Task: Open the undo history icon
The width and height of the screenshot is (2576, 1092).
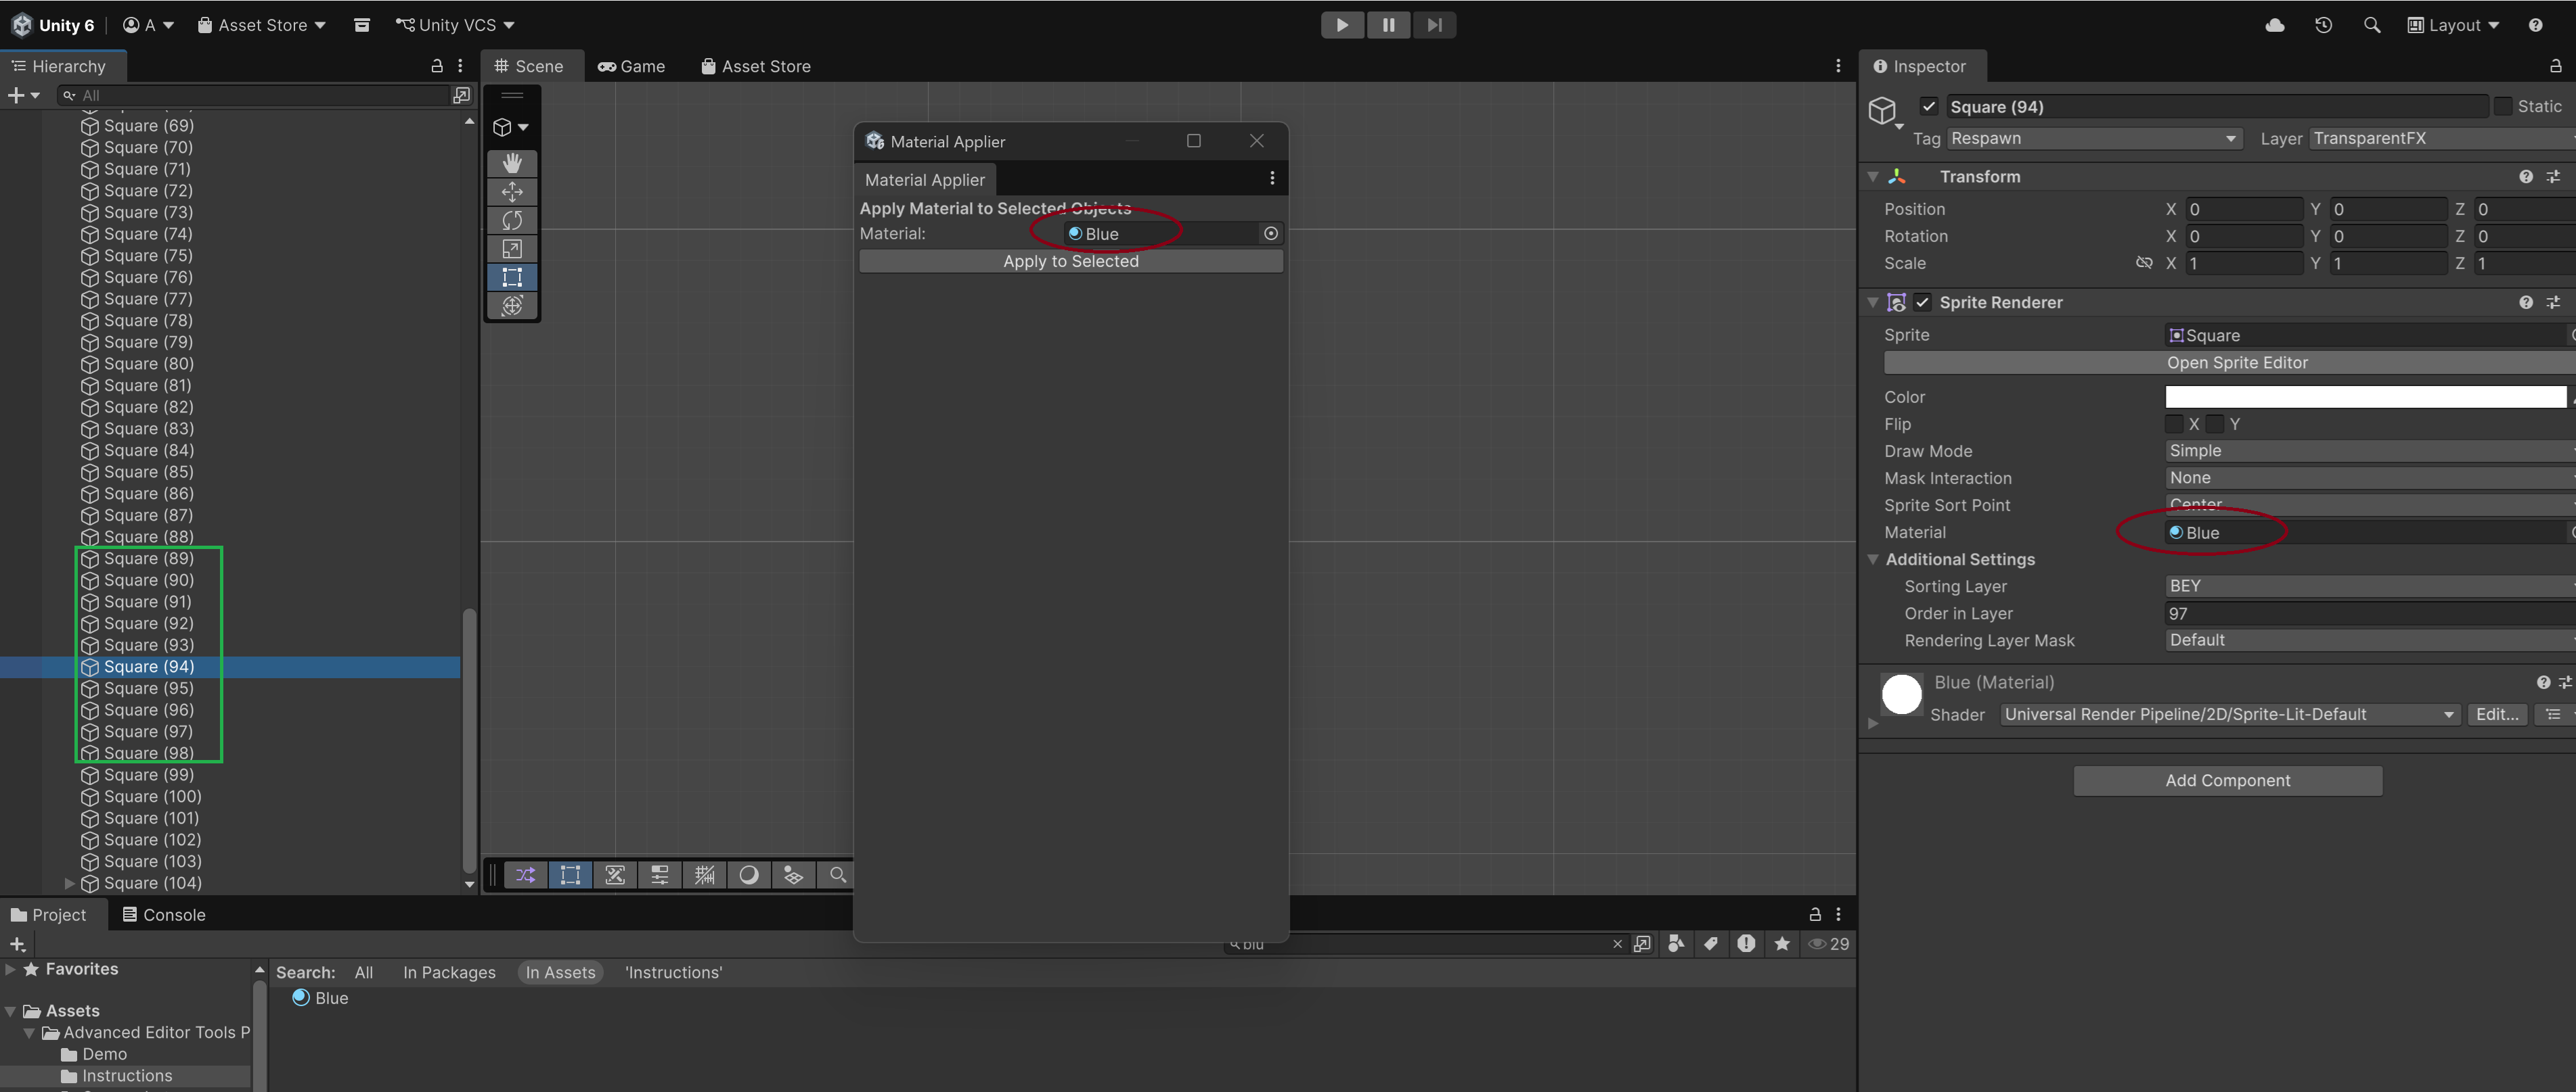Action: tap(2323, 25)
